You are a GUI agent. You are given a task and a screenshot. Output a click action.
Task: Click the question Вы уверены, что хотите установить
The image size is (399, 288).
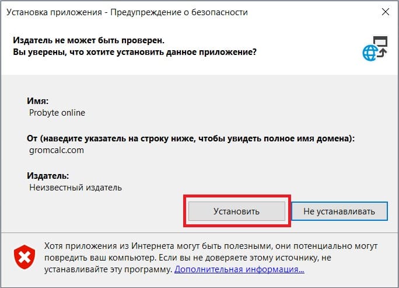(x=134, y=53)
